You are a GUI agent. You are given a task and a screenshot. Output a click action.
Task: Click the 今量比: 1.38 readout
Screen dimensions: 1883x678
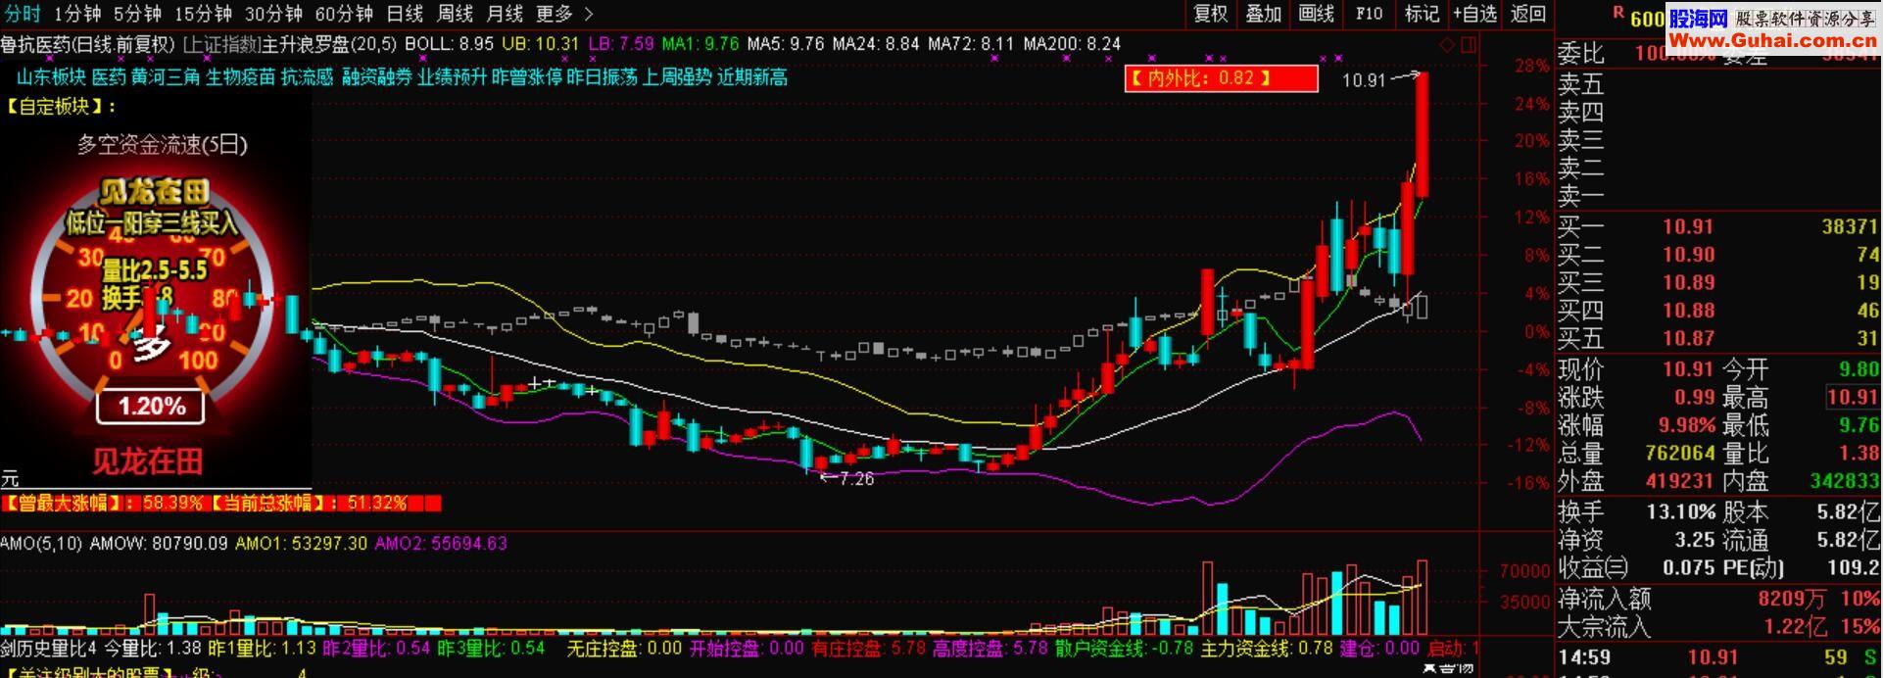(x=153, y=648)
